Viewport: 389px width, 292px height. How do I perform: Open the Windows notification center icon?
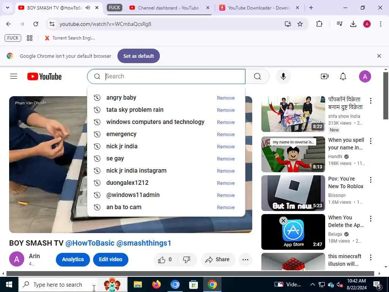[x=377, y=285]
